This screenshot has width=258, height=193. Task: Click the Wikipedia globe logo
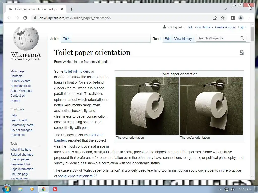26,39
